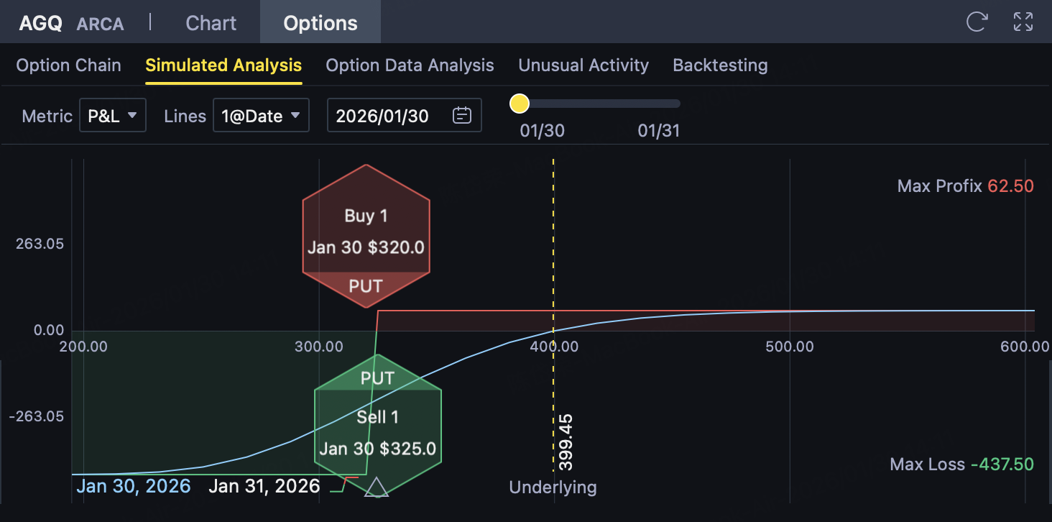Select the Options tab
Viewport: 1052px width, 522px height.
click(320, 23)
